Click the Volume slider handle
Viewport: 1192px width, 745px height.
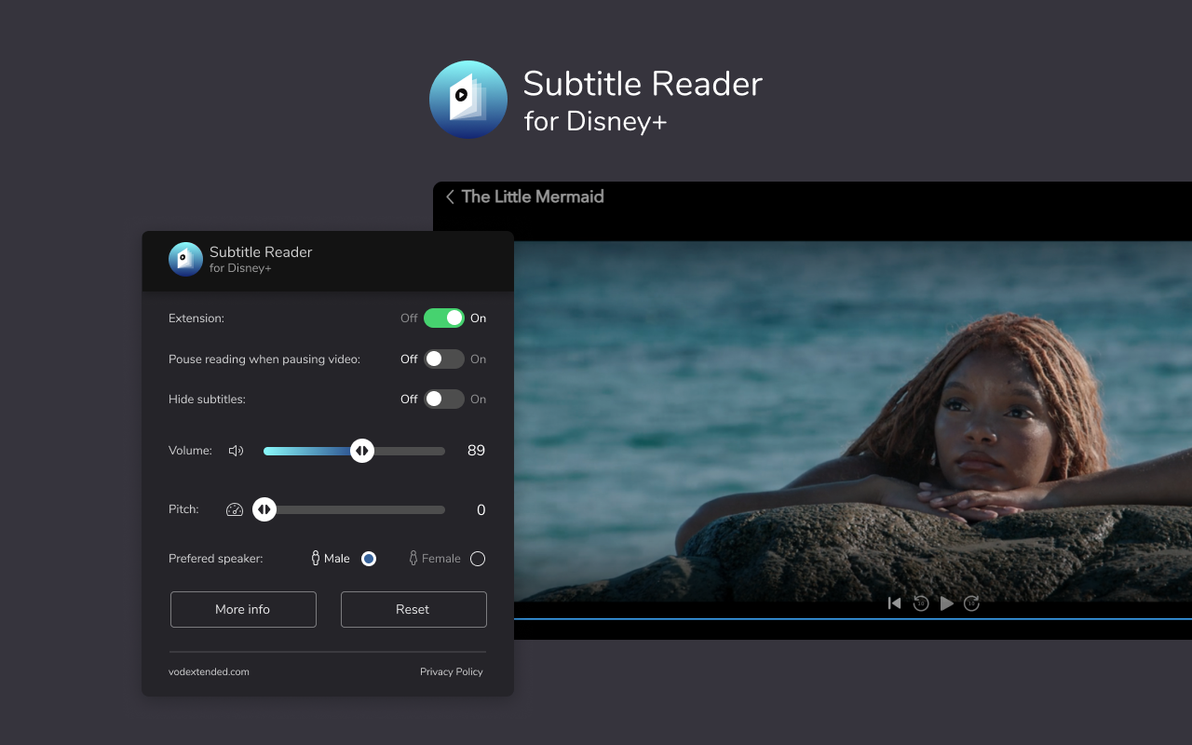pos(362,451)
